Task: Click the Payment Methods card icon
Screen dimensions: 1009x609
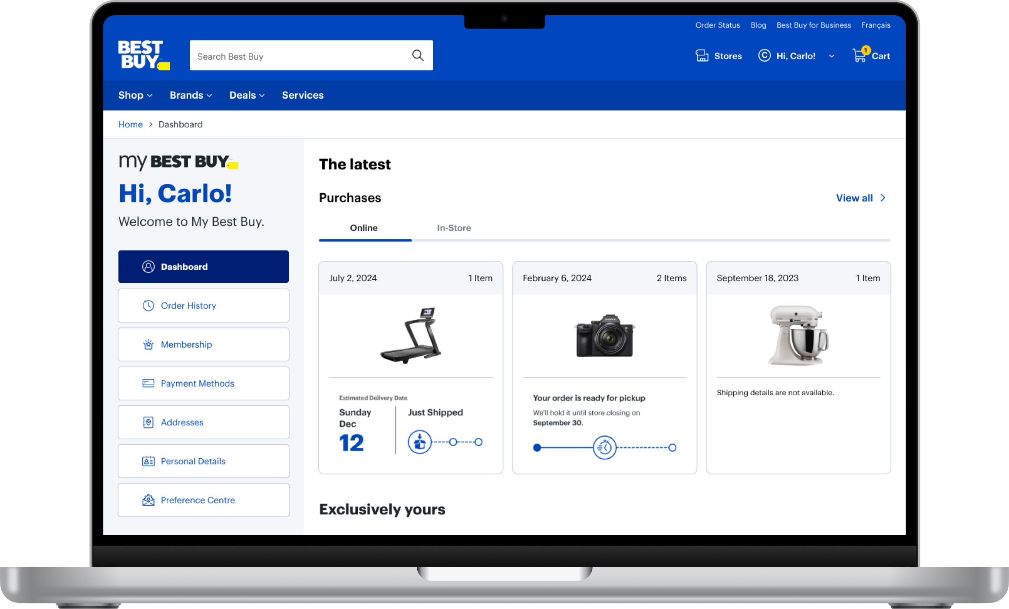Action: tap(148, 383)
